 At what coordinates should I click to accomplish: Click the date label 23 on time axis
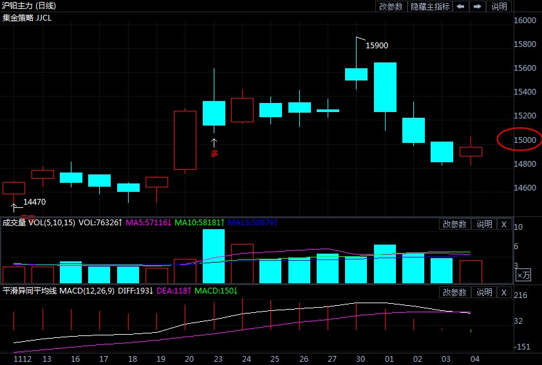(x=218, y=359)
